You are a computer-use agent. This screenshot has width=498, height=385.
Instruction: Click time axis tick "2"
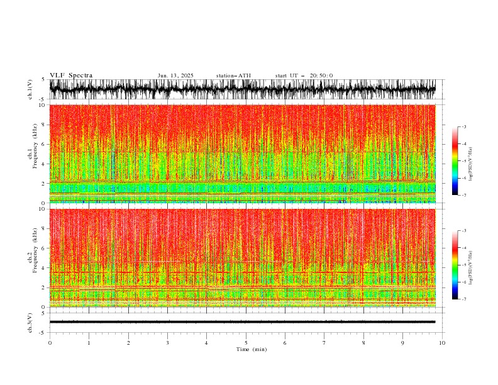pyautogui.click(x=128, y=343)
